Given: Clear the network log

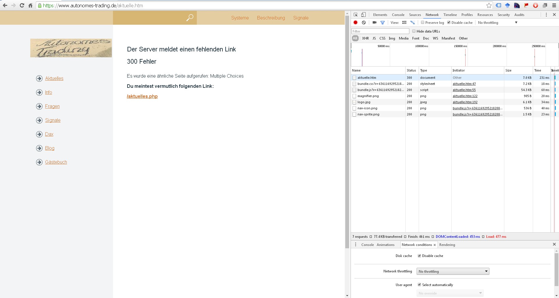Looking at the screenshot, I should pyautogui.click(x=364, y=22).
